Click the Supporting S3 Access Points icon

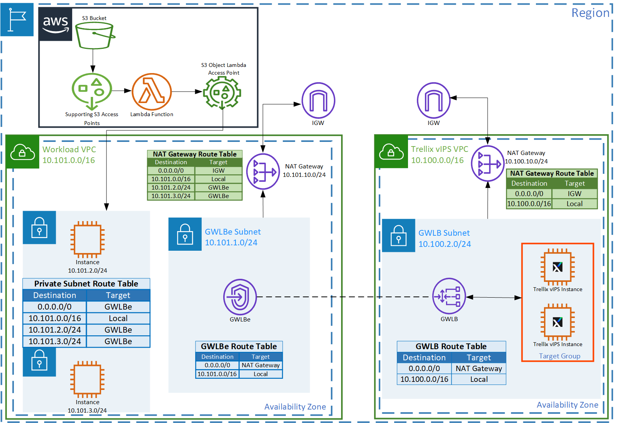coord(92,92)
